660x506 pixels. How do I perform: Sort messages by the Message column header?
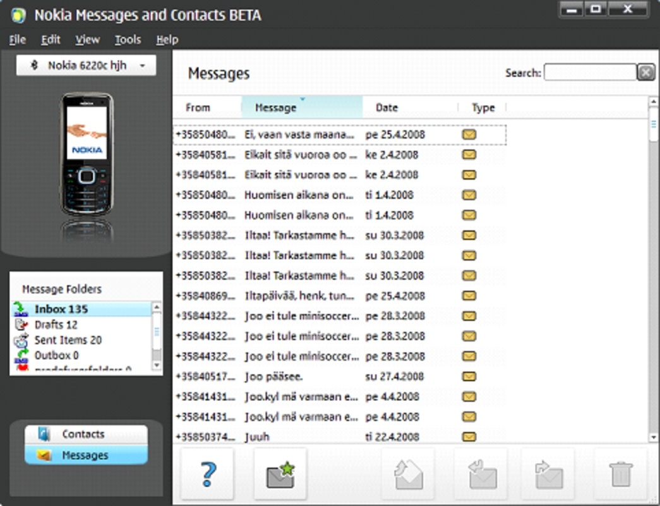pos(302,108)
